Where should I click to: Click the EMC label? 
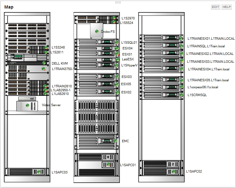pyautogui.click(x=126, y=141)
